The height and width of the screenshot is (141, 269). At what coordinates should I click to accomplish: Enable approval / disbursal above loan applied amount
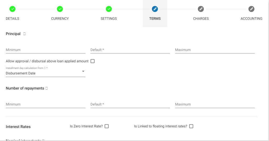[92, 61]
